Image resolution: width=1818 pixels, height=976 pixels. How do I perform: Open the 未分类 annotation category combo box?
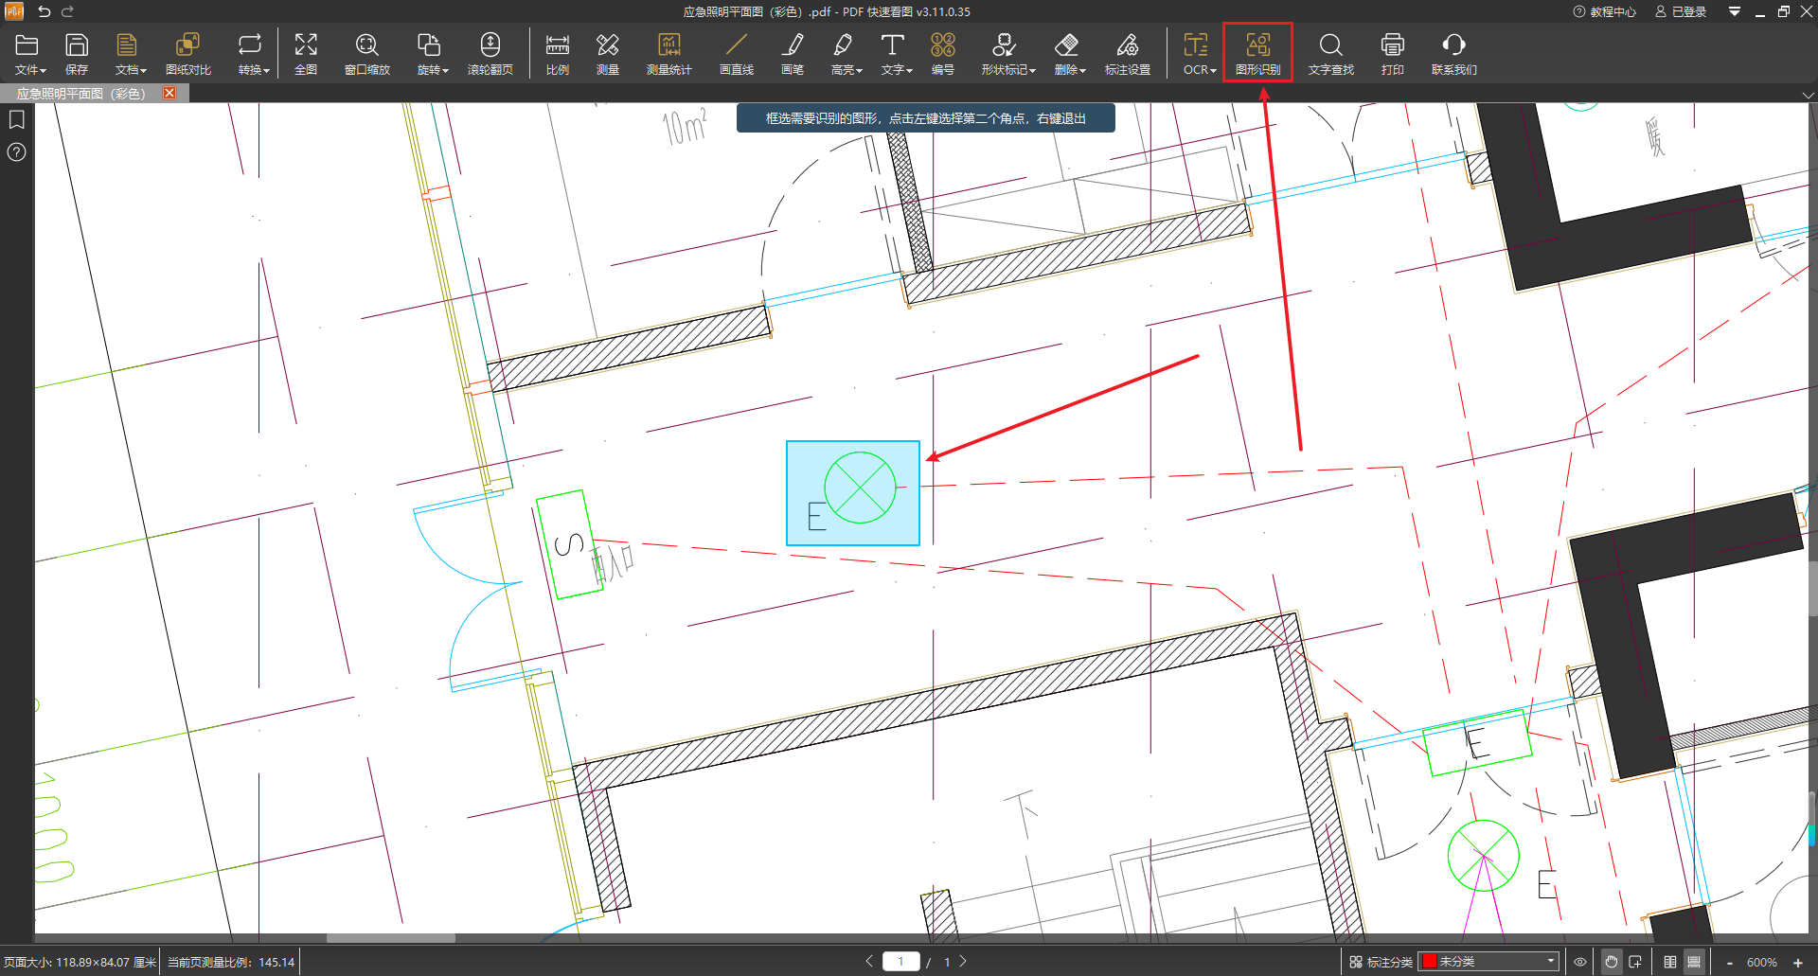coord(1488,962)
